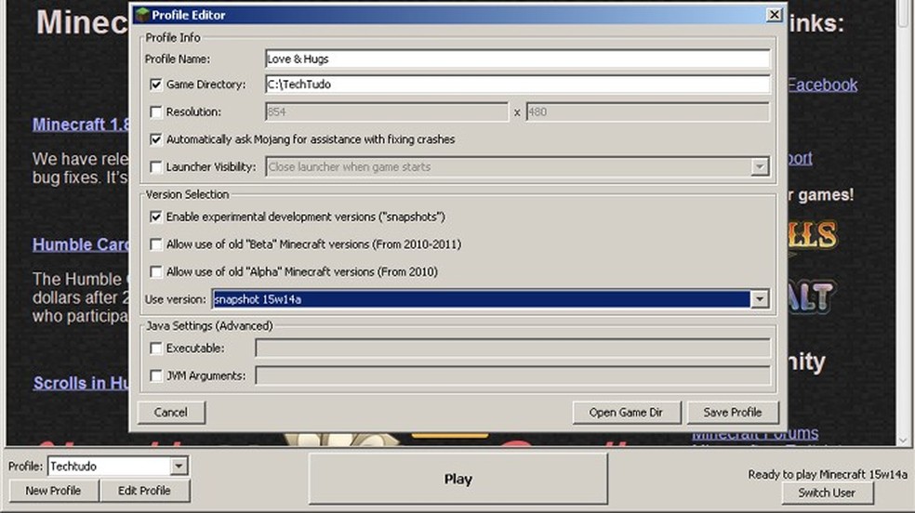Open the Launcher Visibility dropdown

[x=759, y=167]
